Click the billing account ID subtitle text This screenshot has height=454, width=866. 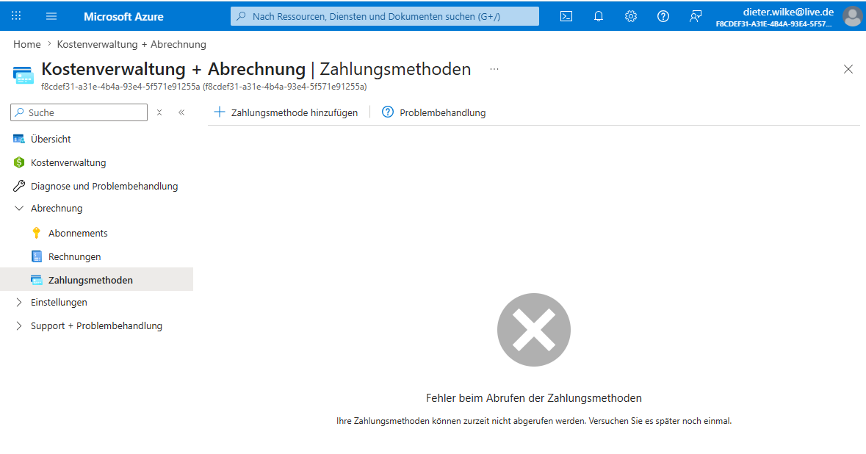point(203,87)
